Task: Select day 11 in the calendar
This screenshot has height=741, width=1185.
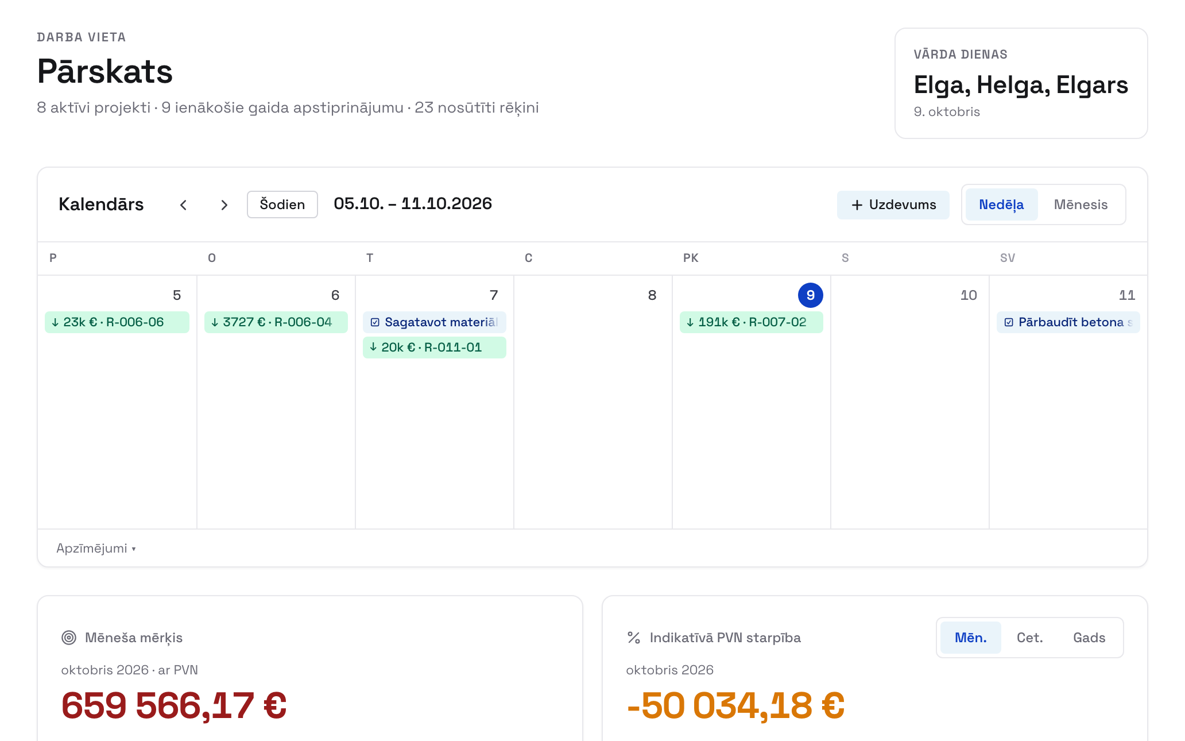Action: point(1127,295)
